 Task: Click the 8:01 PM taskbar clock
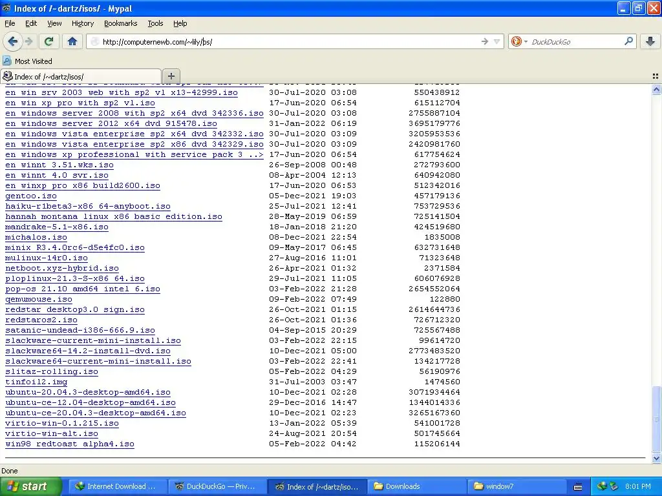point(637,486)
